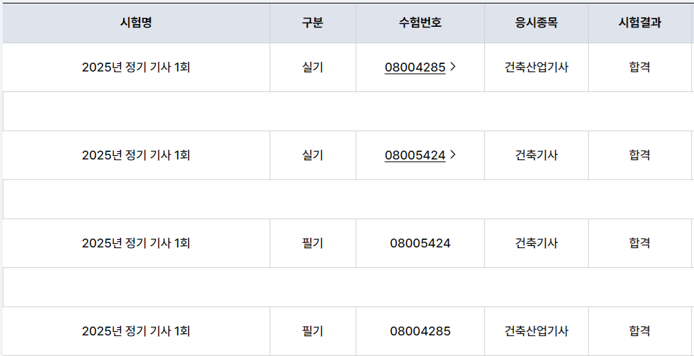This screenshot has height=356, width=694.
Task: Click the 실기 cell for 건축산업기사
Action: 312,67
